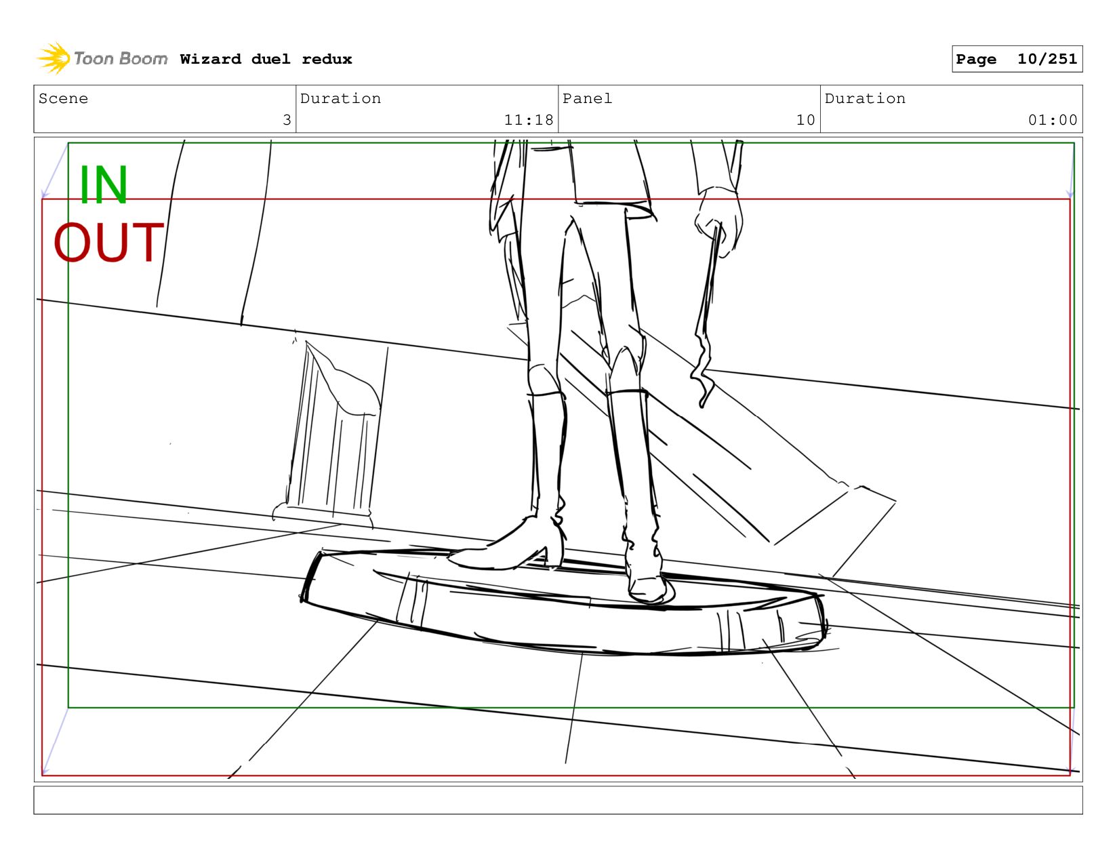This screenshot has height=865, width=1117.
Task: Click the green 'IN' camera label
Action: 103,184
